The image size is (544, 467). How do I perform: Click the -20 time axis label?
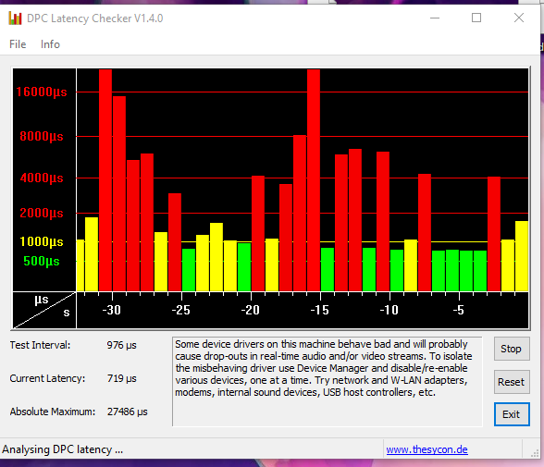tap(250, 310)
